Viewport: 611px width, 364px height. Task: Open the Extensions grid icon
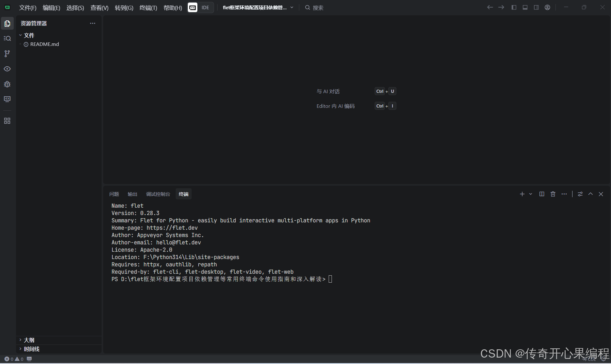point(7,121)
